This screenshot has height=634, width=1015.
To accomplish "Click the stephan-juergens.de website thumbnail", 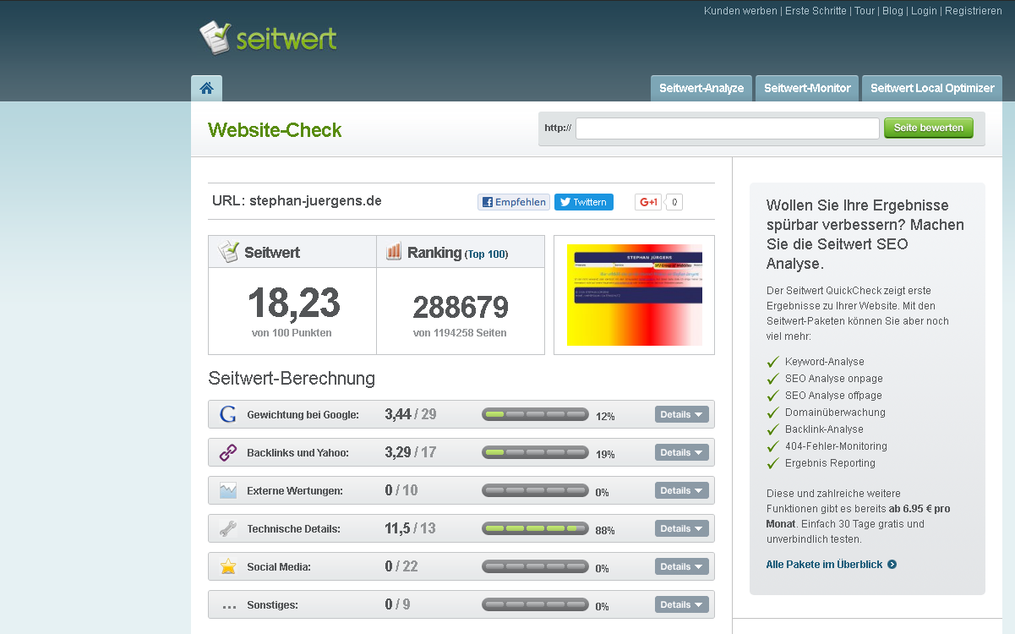I will [x=635, y=295].
